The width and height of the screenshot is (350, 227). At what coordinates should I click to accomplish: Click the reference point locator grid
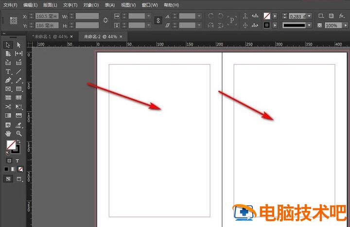(x=14, y=20)
